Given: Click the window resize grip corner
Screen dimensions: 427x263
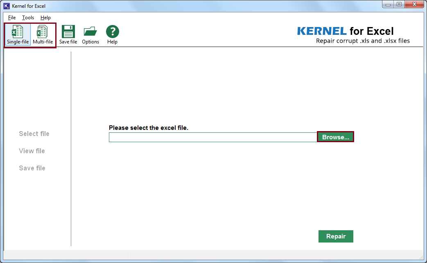Looking at the screenshot, I should coord(421,257).
